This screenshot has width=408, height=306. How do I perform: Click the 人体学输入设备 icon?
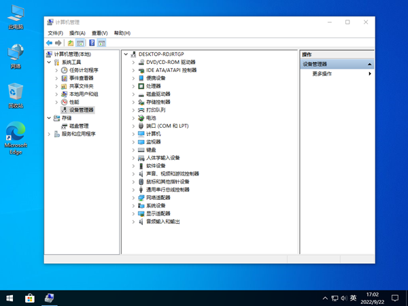[x=141, y=158]
